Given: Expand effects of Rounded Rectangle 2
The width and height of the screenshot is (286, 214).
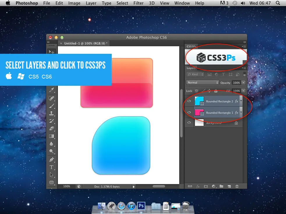Looking at the screenshot, I should 241,101.
